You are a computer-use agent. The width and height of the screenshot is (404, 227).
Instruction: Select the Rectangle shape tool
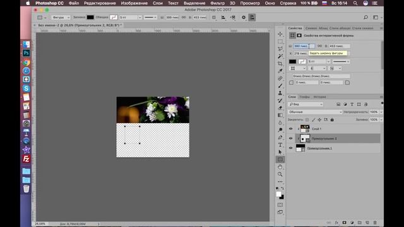pyautogui.click(x=280, y=160)
